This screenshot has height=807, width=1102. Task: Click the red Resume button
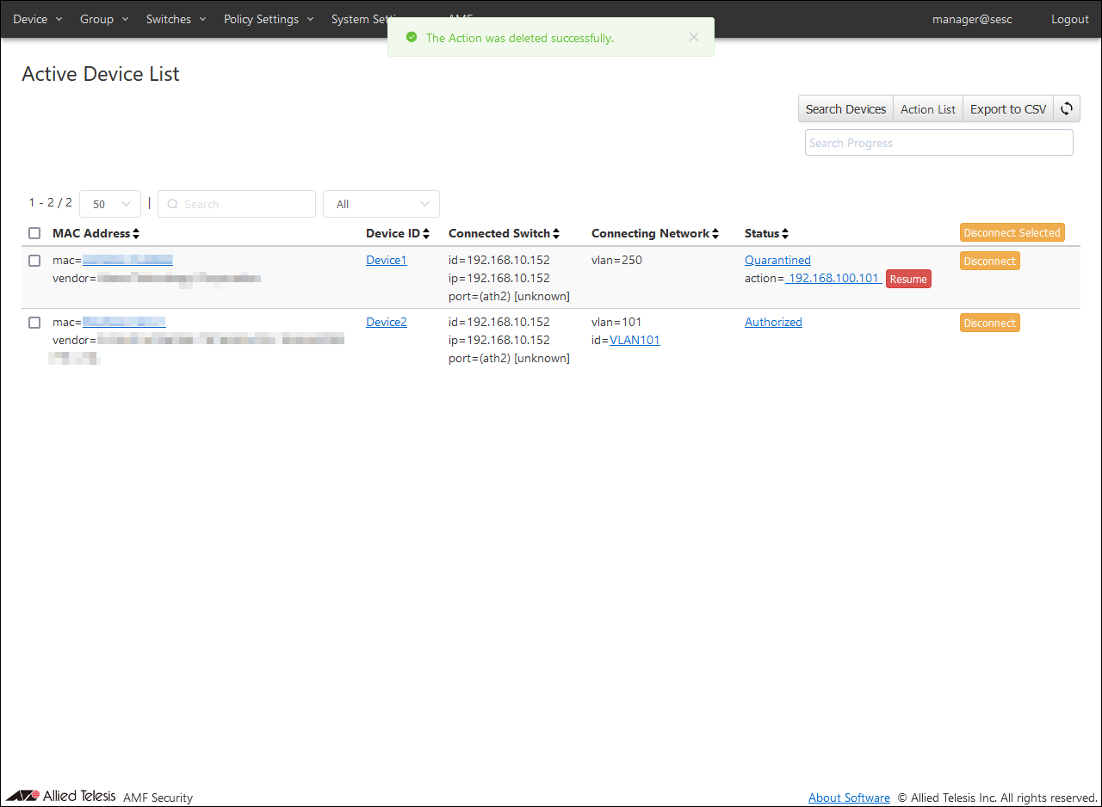tap(908, 279)
